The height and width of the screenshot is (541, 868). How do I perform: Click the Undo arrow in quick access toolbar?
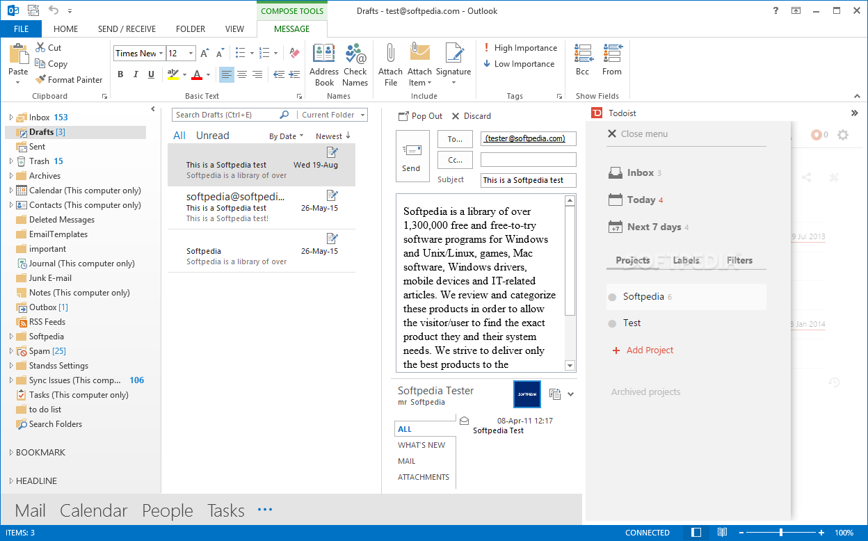pos(54,10)
